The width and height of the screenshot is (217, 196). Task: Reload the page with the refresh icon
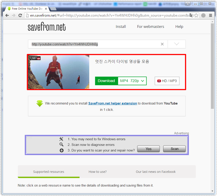click(x=20, y=15)
